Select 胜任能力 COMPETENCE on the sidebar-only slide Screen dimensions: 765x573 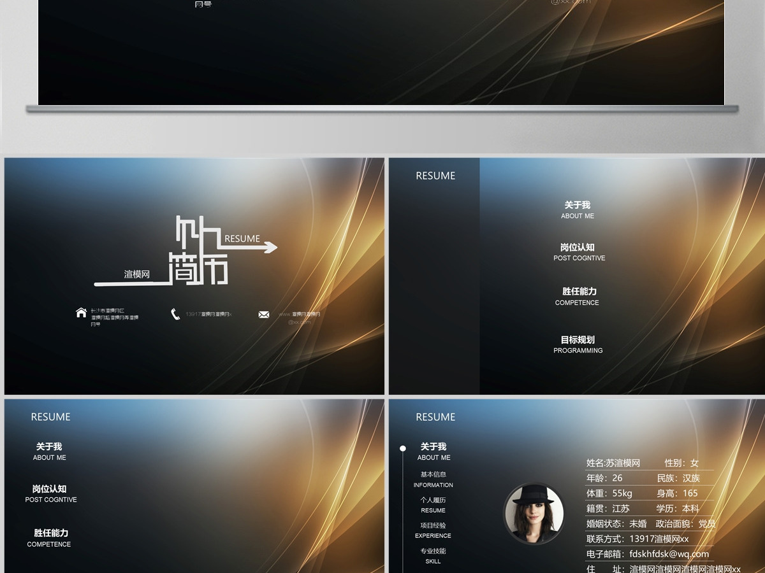point(50,538)
